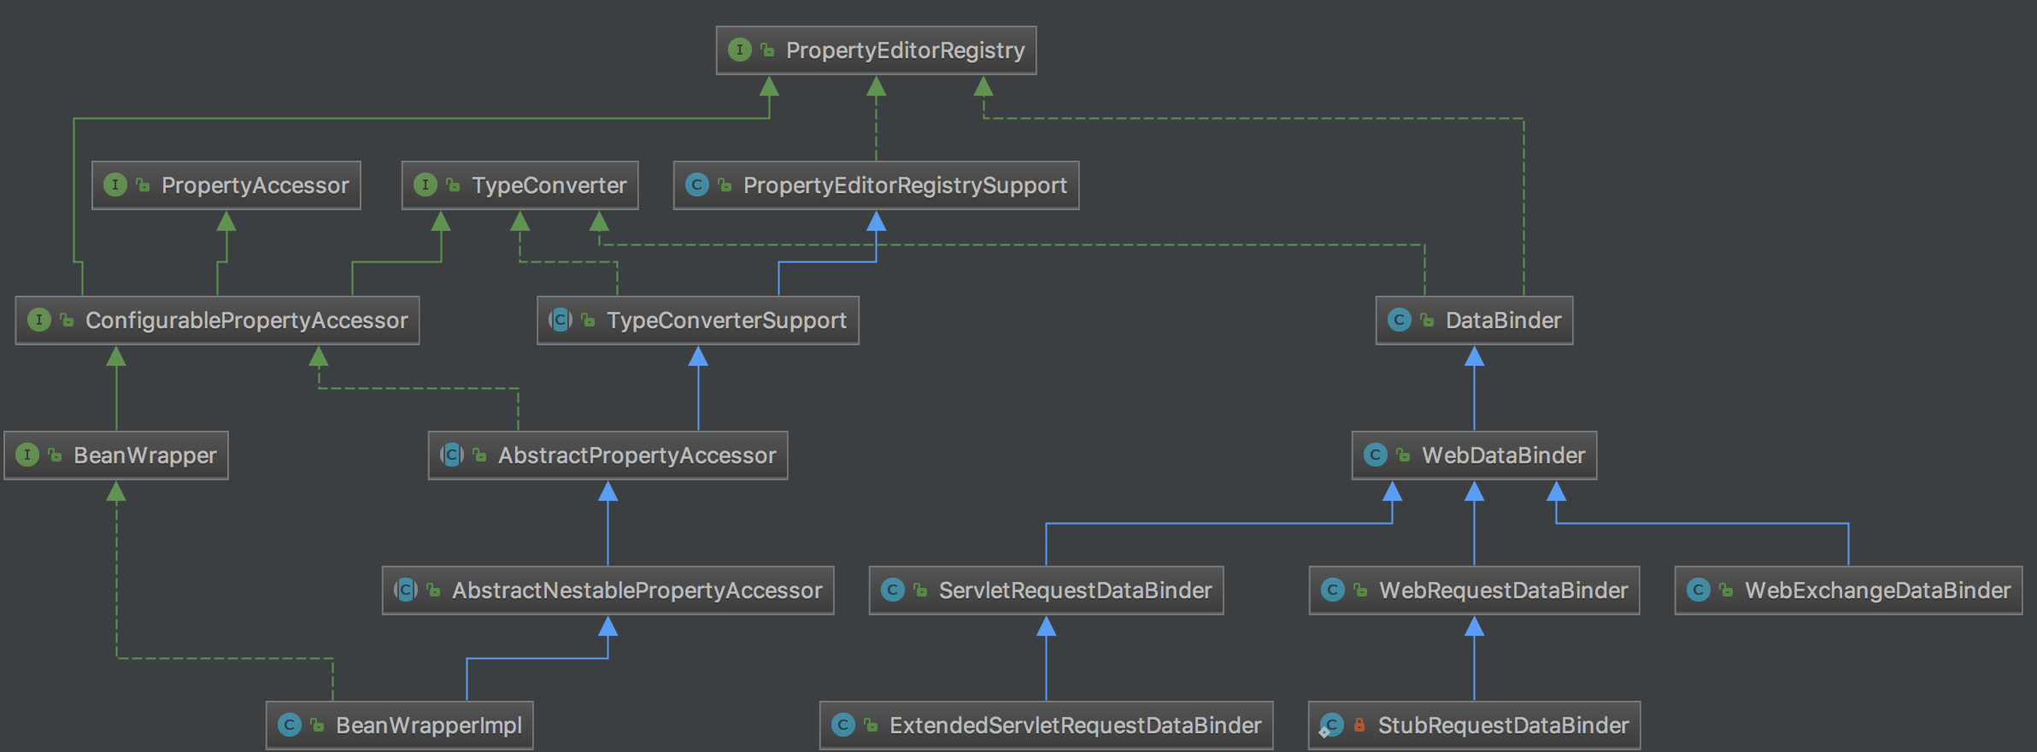Click the class icon of DataBinder
The image size is (2037, 752).
[x=1400, y=320]
